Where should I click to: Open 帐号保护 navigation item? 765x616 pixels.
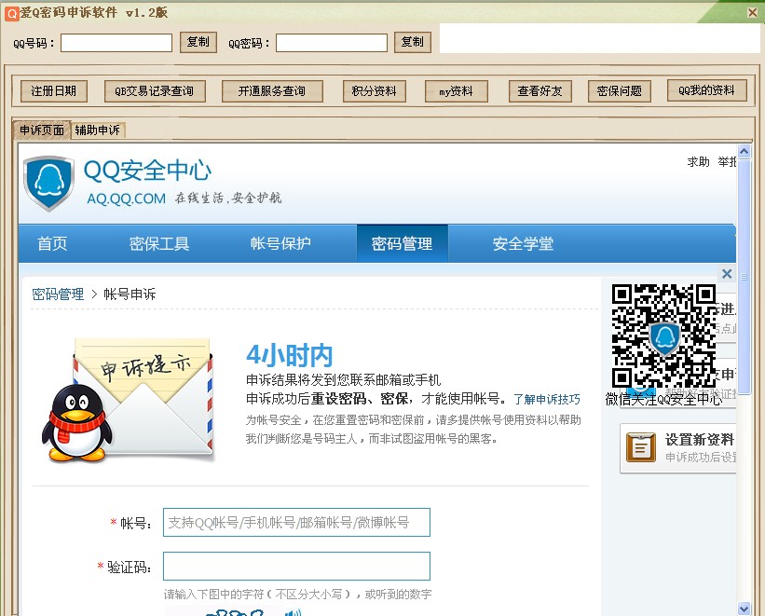280,243
